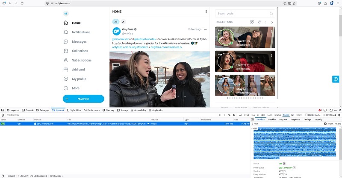Pause network recording
The height and width of the screenshot is (178, 342).
pos(220,115)
